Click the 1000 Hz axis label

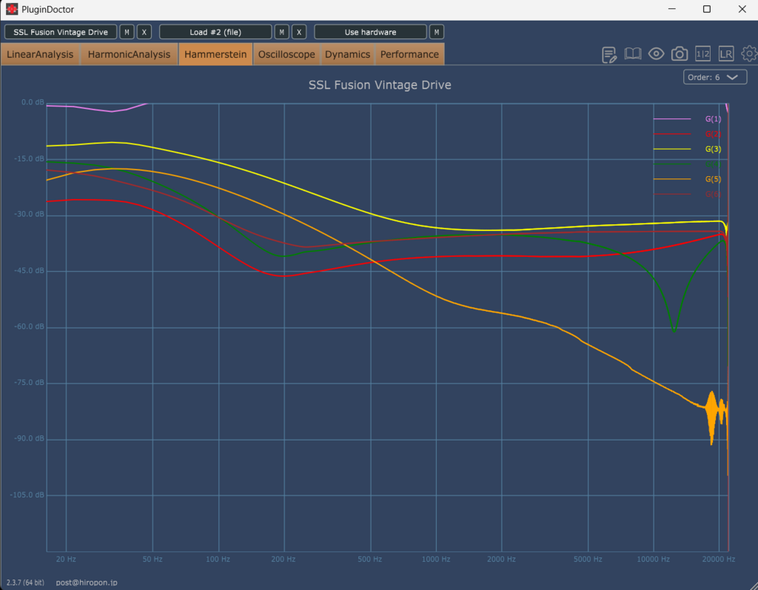tap(436, 559)
